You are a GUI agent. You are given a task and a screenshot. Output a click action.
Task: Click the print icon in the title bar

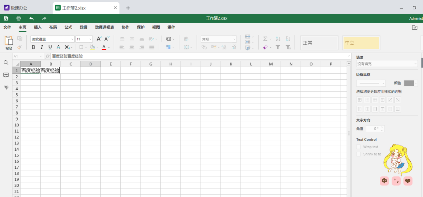[19, 18]
